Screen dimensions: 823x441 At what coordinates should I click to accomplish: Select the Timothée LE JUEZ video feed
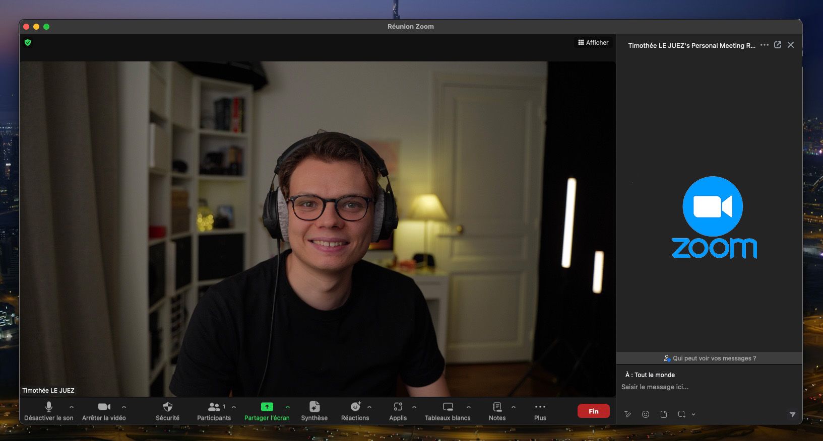pos(318,229)
